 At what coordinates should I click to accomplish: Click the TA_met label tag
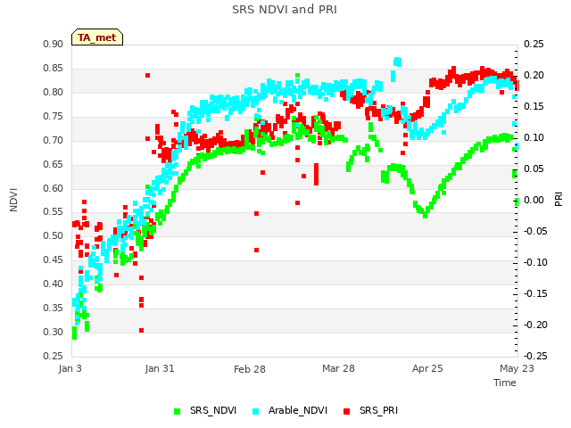pyautogui.click(x=97, y=37)
